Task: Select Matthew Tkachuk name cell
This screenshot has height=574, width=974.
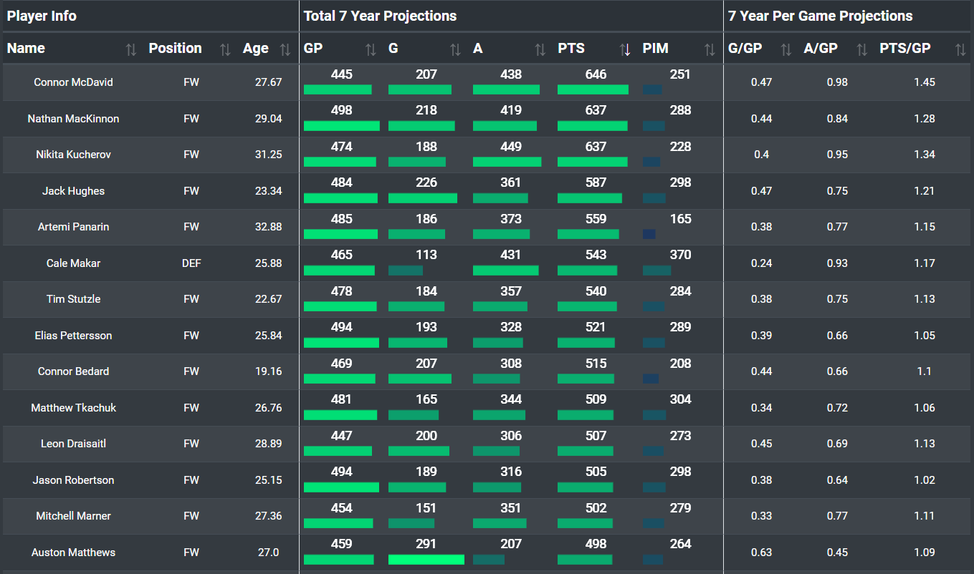Action: (x=73, y=408)
